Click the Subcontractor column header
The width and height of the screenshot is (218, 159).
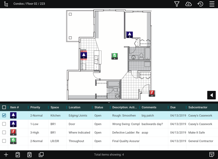(198, 107)
